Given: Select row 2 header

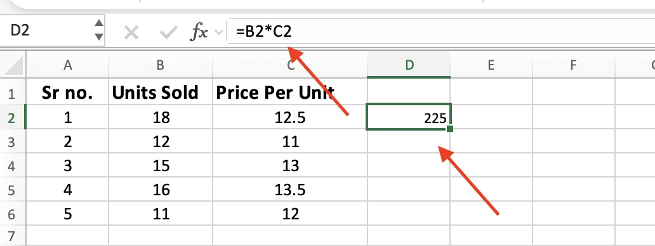Looking at the screenshot, I should tap(13, 117).
